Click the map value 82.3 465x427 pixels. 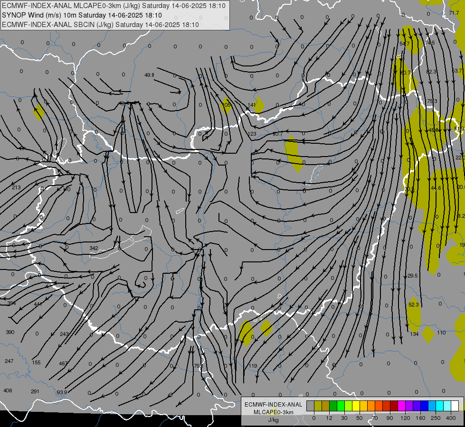(x=431, y=72)
